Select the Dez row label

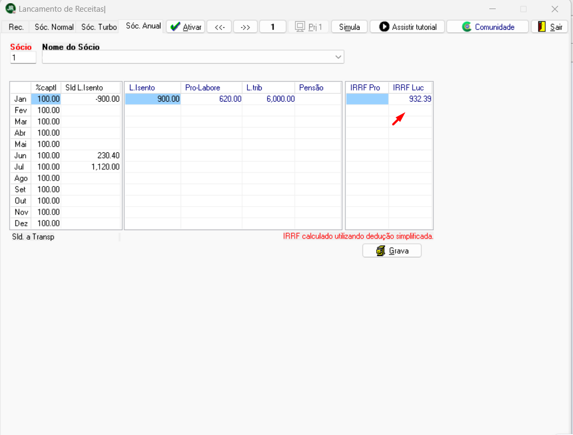pyautogui.click(x=21, y=223)
